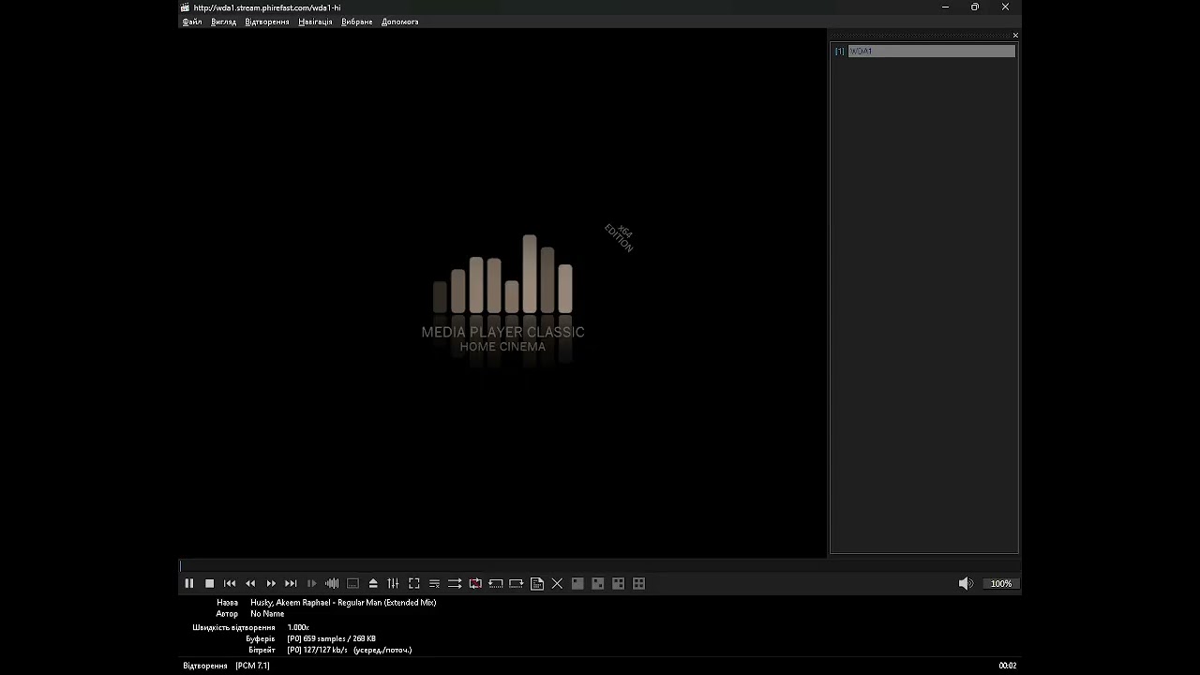Open the mixer sliders options icon
Viewport: 1200px width, 675px height.
393,583
